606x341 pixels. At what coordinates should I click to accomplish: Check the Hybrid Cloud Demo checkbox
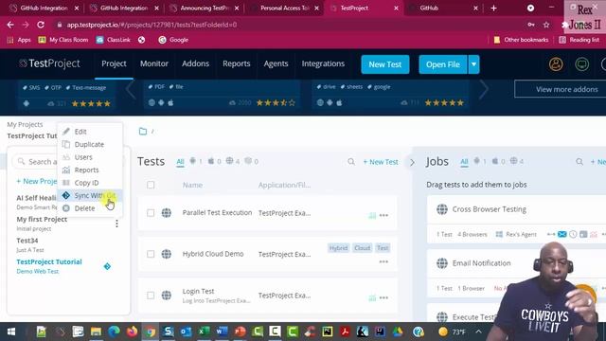point(151,254)
